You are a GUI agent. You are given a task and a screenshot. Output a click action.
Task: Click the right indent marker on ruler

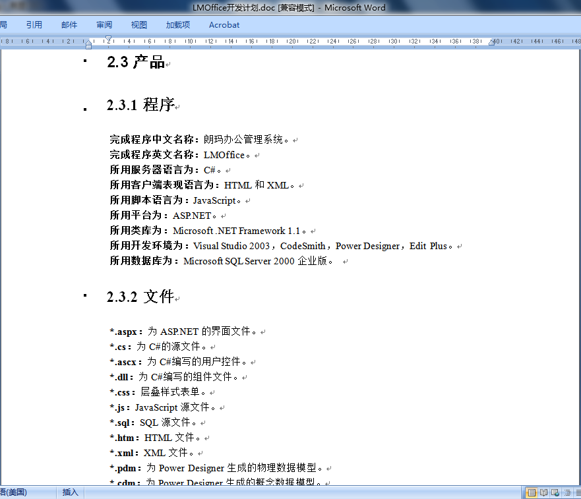pos(492,43)
